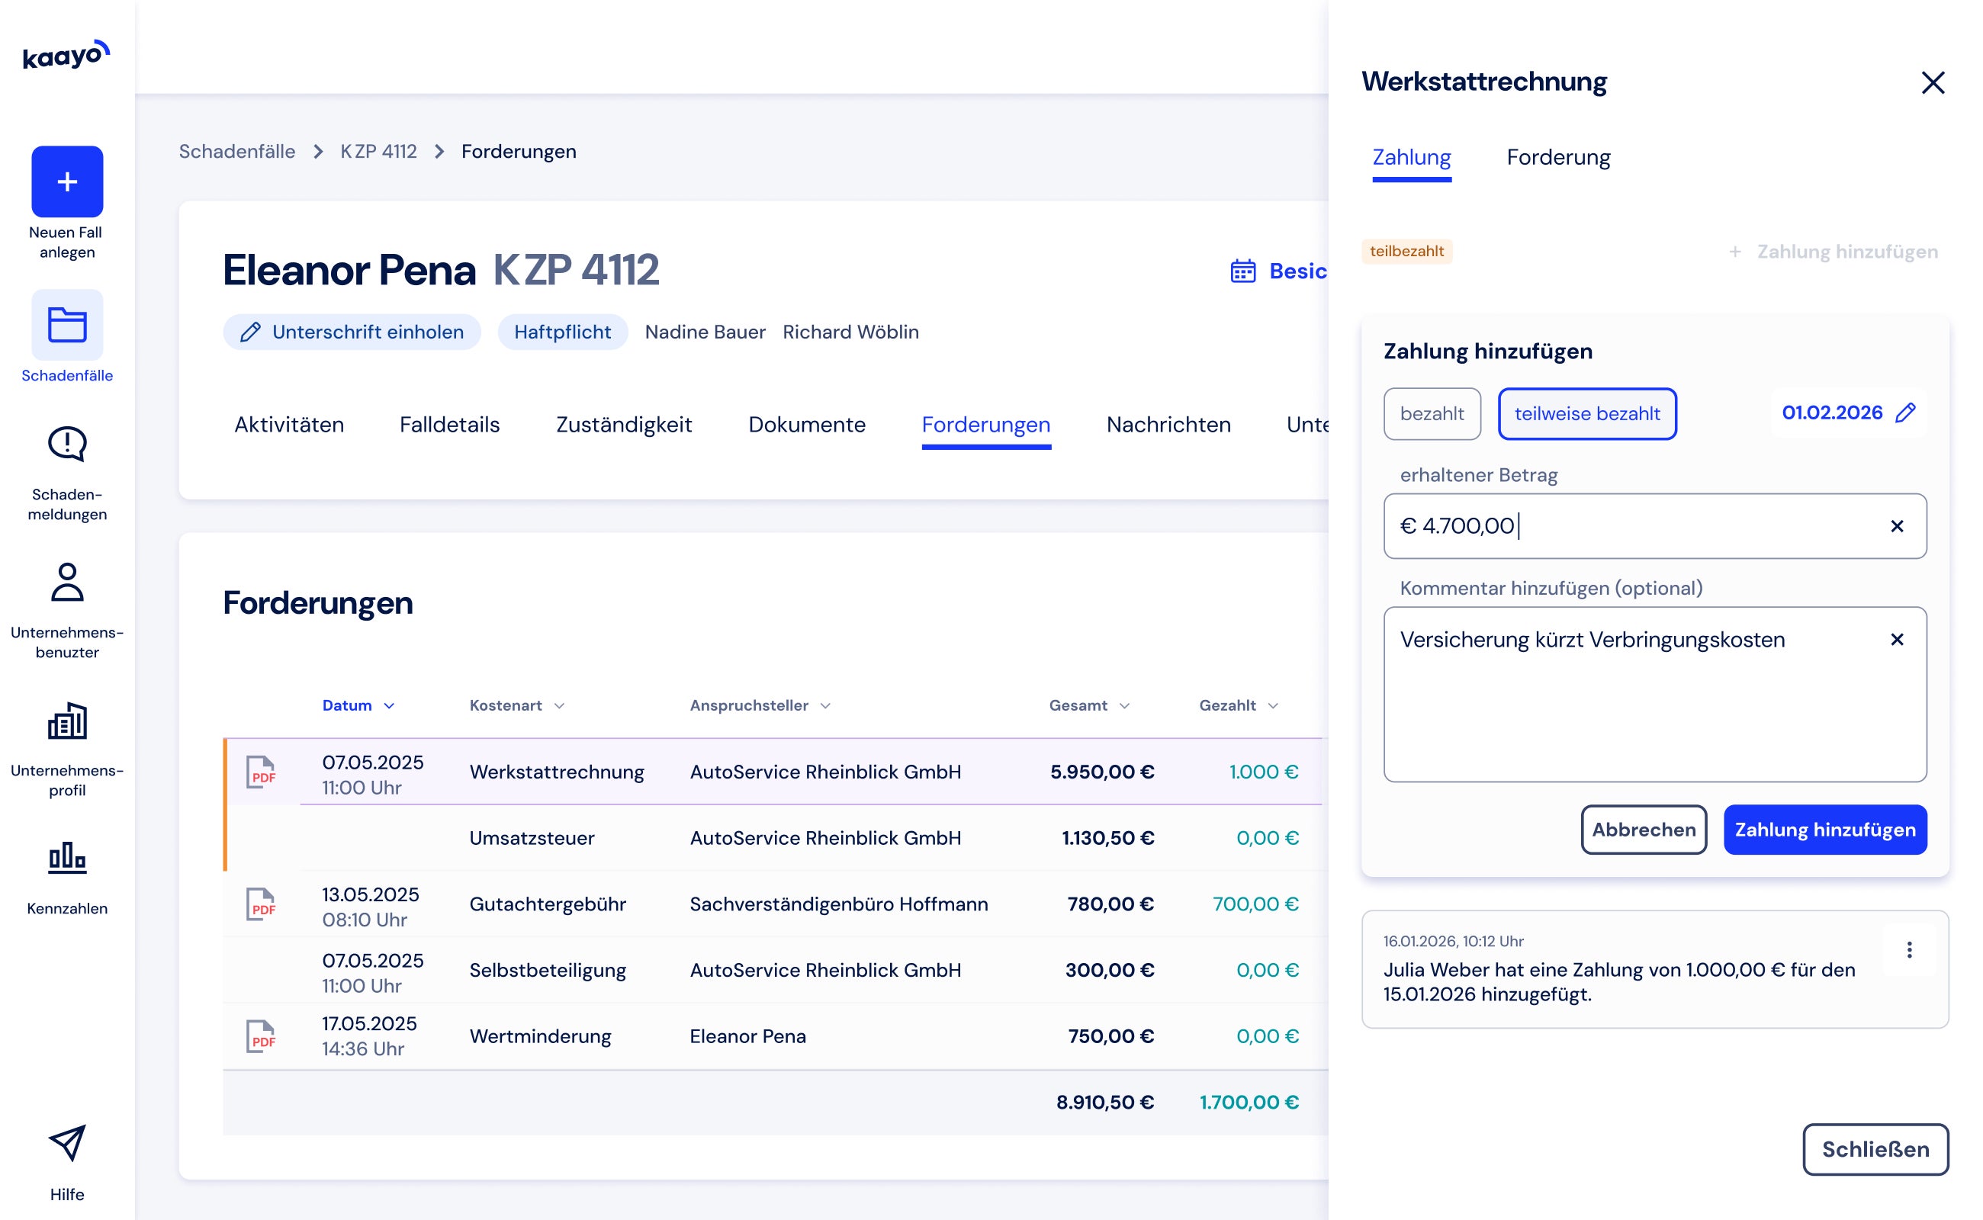Open Unternehmensbenutzer person icon
Screen dimensions: 1983x1220
point(67,582)
